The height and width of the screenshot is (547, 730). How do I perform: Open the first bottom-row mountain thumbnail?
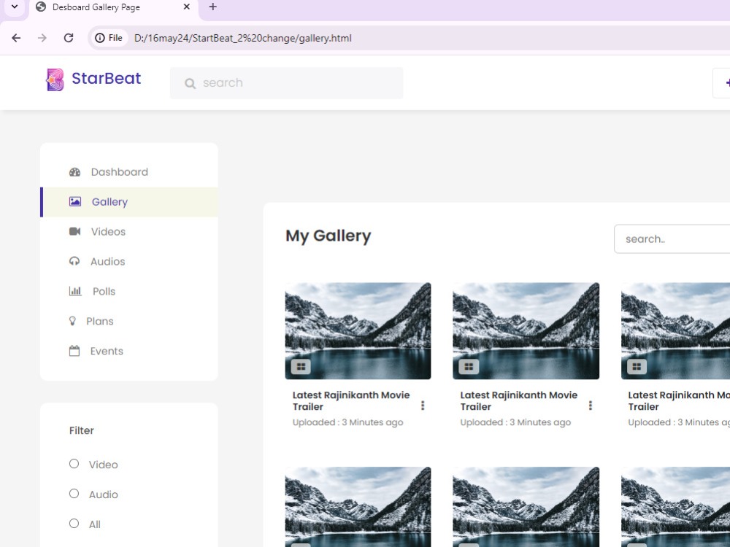358,507
